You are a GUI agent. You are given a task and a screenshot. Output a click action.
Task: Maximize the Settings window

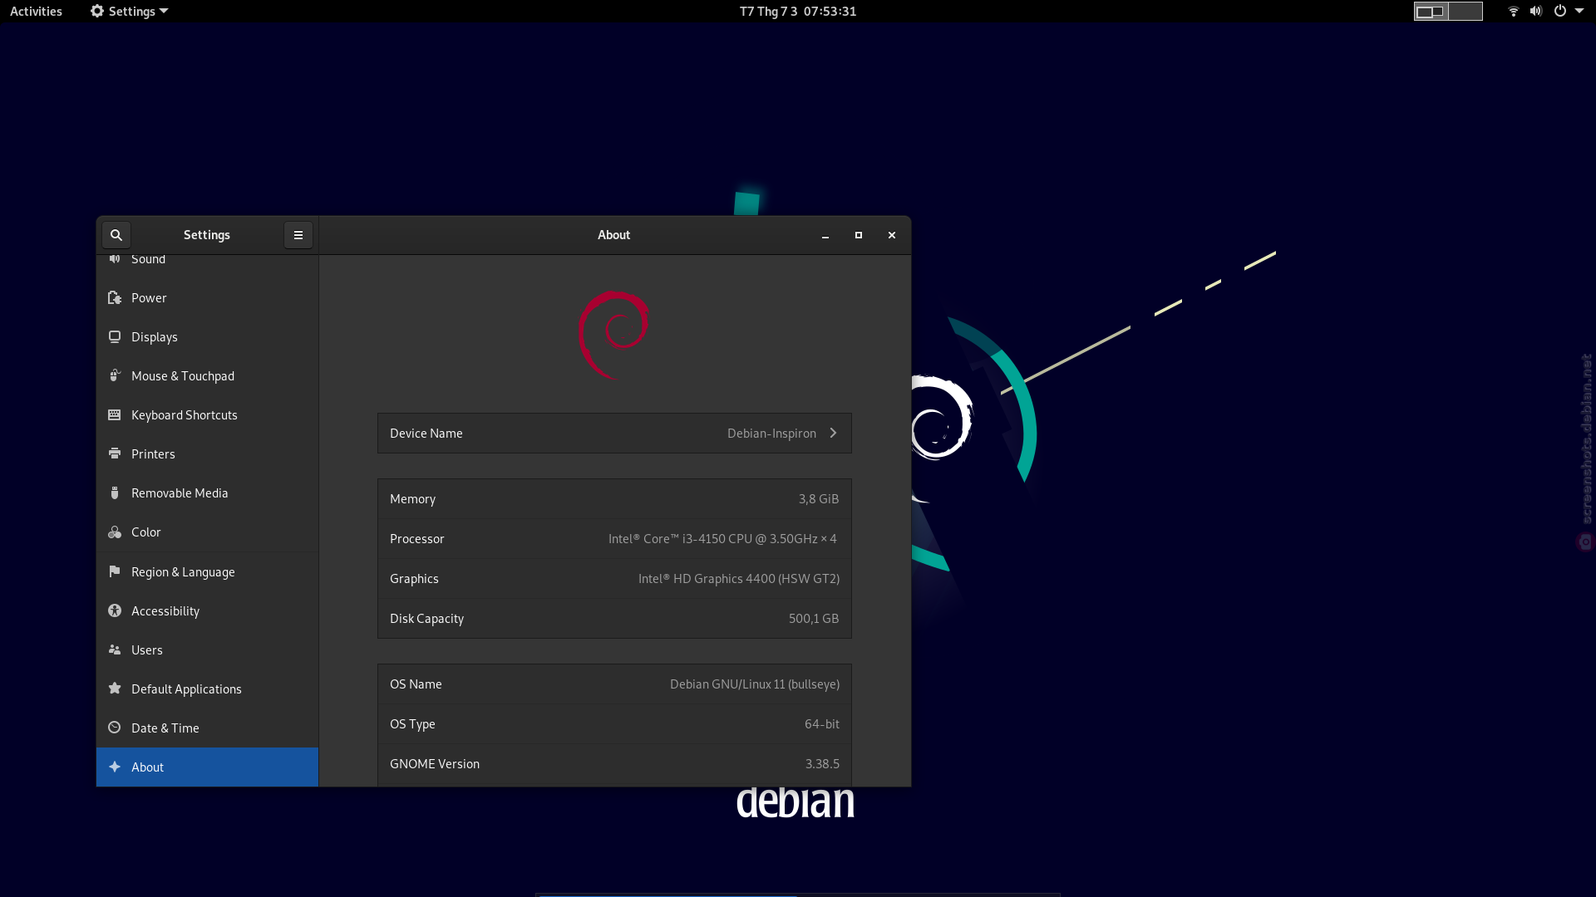(859, 235)
